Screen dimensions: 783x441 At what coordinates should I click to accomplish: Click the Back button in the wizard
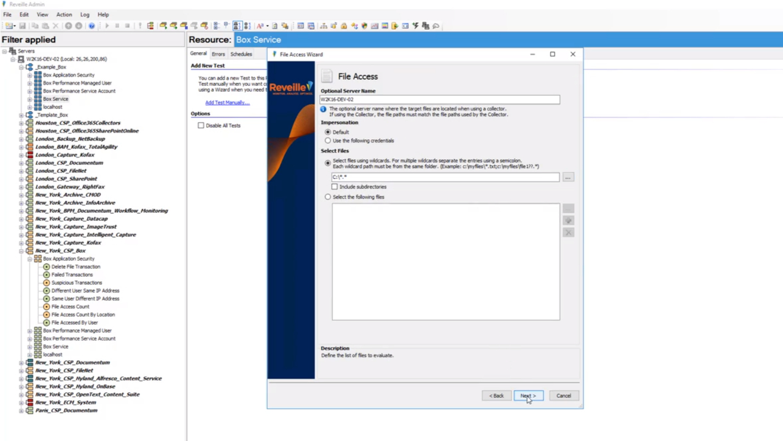[496, 395]
